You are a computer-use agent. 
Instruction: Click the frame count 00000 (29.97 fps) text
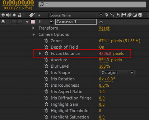(18, 8)
